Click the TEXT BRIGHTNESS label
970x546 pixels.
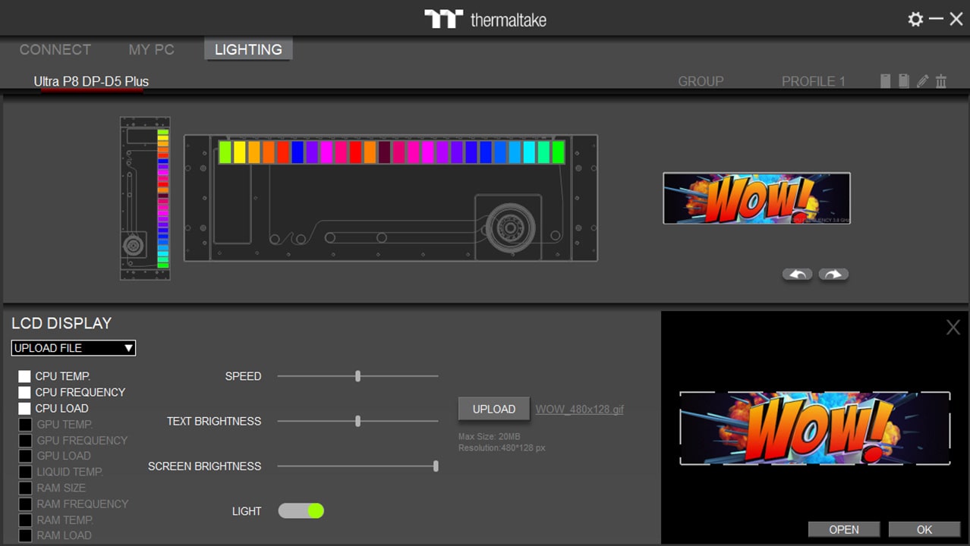pyautogui.click(x=214, y=421)
